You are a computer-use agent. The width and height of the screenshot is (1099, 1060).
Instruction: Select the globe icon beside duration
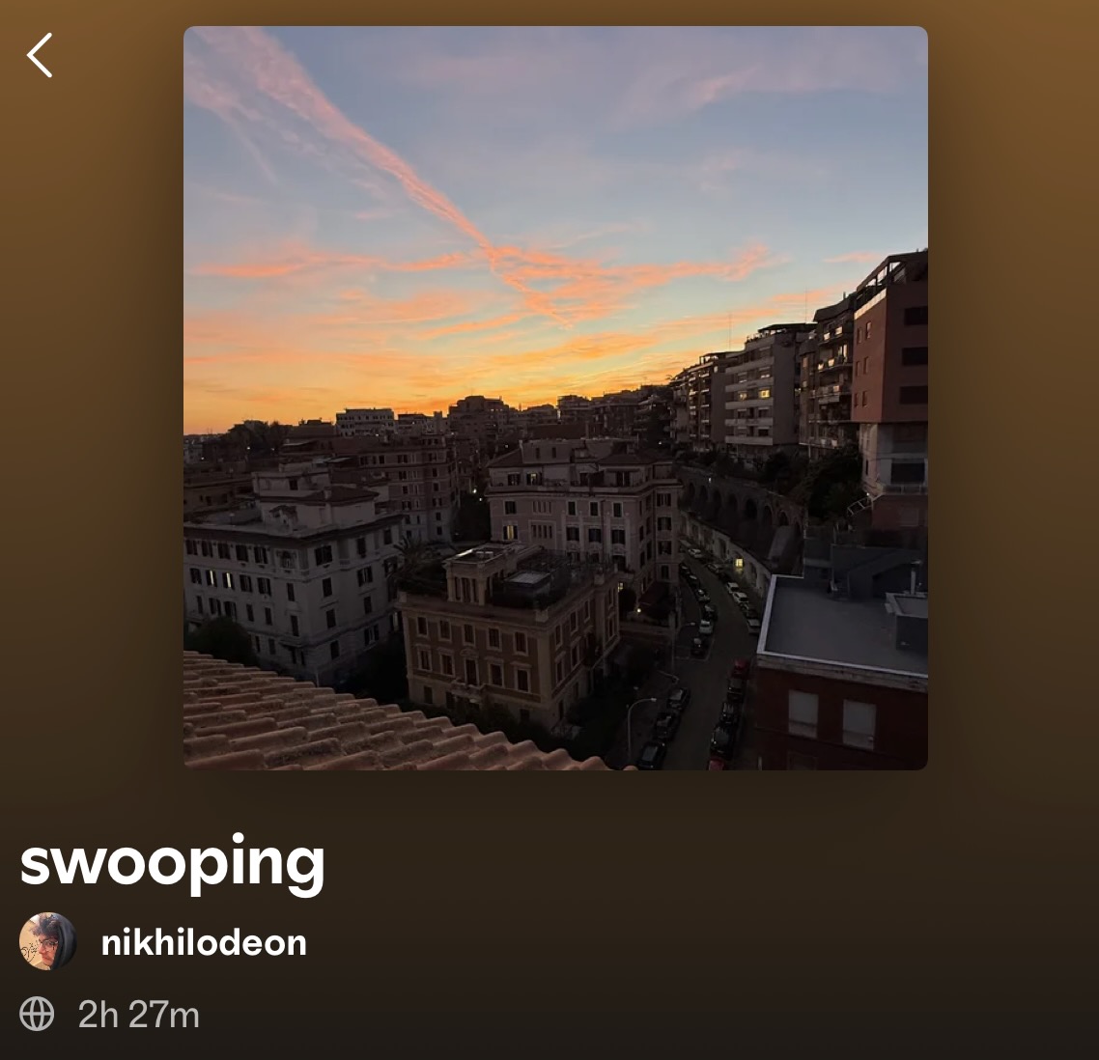(x=37, y=1014)
